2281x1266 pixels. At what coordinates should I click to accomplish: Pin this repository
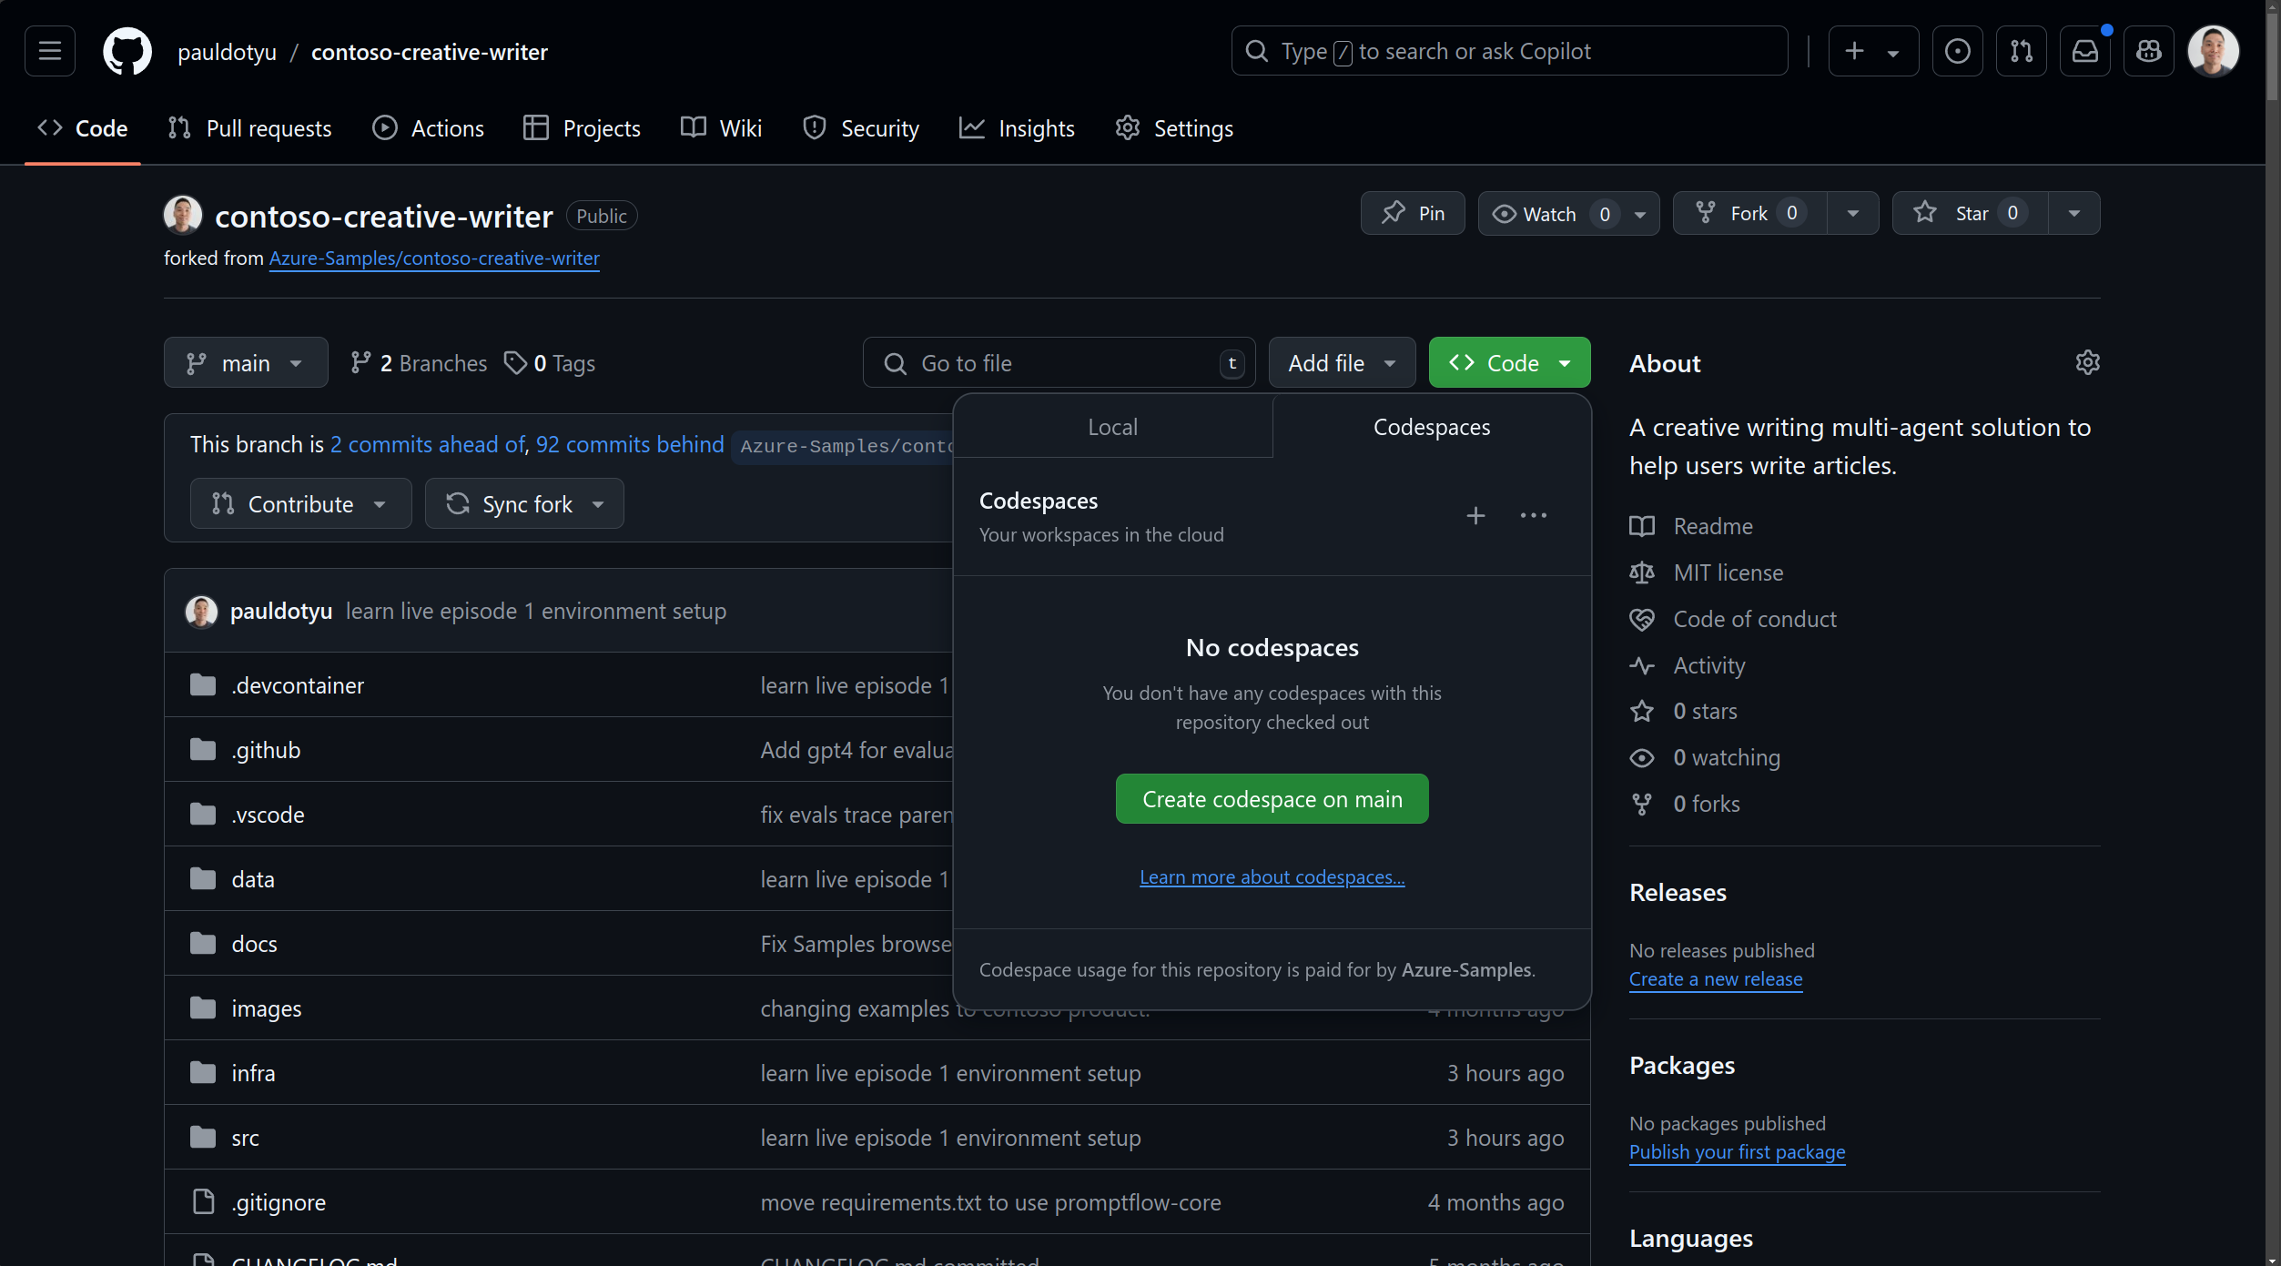[x=1413, y=213]
